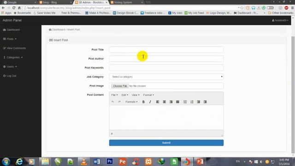295x166 pixels.
Task: Click the Italic formatting icon
Action: 150,102
